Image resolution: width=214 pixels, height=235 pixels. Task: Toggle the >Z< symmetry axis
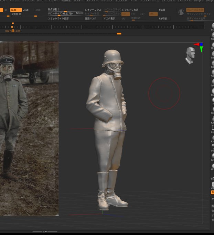pos(142,14)
